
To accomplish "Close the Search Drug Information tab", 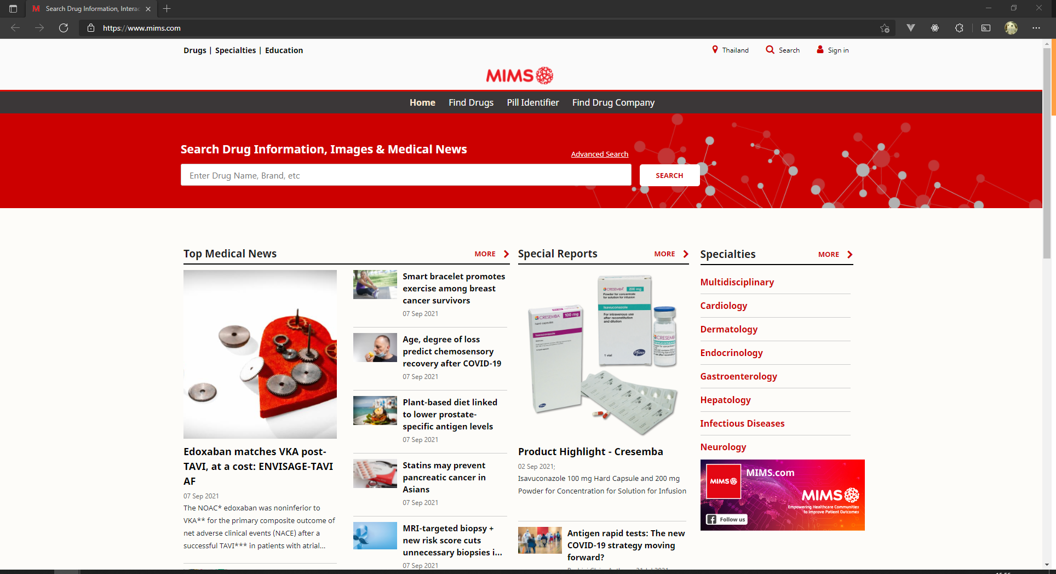I will 148,9.
